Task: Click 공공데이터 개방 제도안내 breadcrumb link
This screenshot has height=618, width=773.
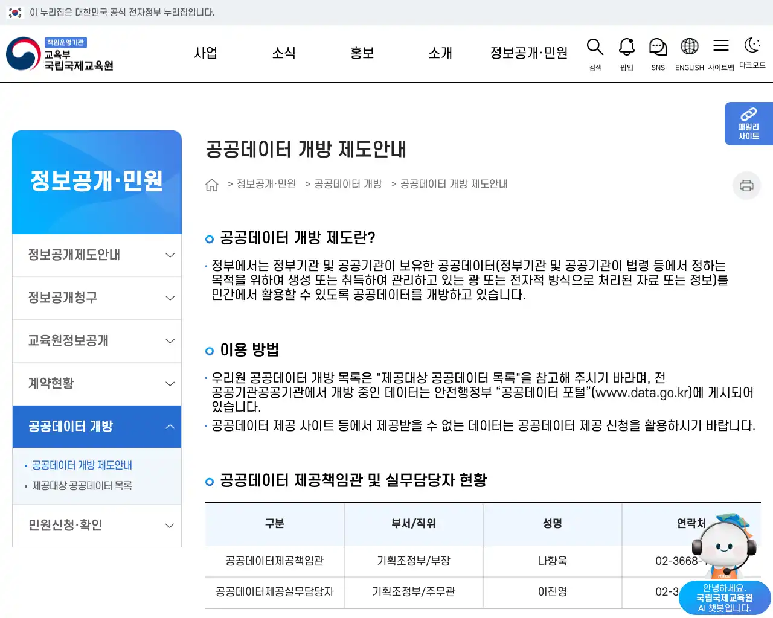Action: (x=454, y=184)
